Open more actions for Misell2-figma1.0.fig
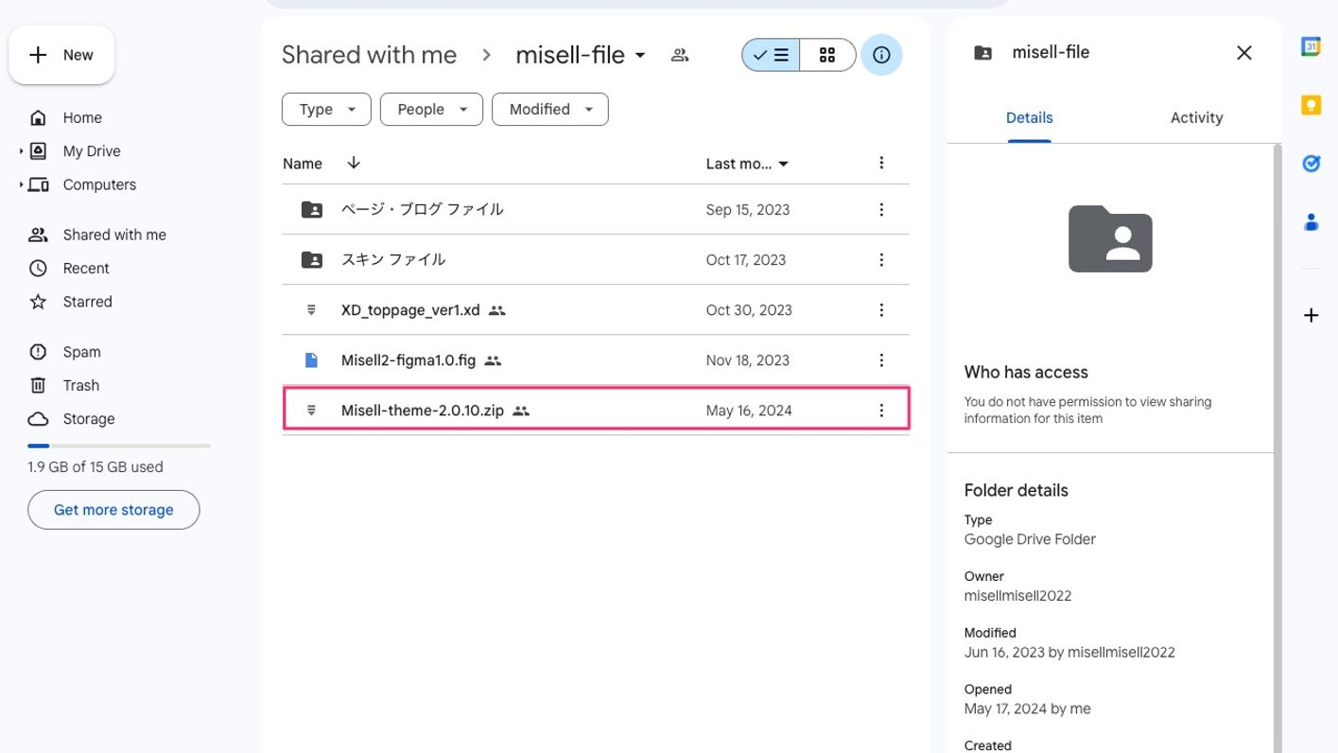 881,360
